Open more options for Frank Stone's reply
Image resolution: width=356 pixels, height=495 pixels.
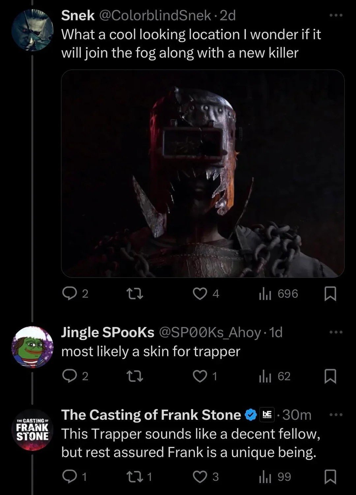click(336, 415)
